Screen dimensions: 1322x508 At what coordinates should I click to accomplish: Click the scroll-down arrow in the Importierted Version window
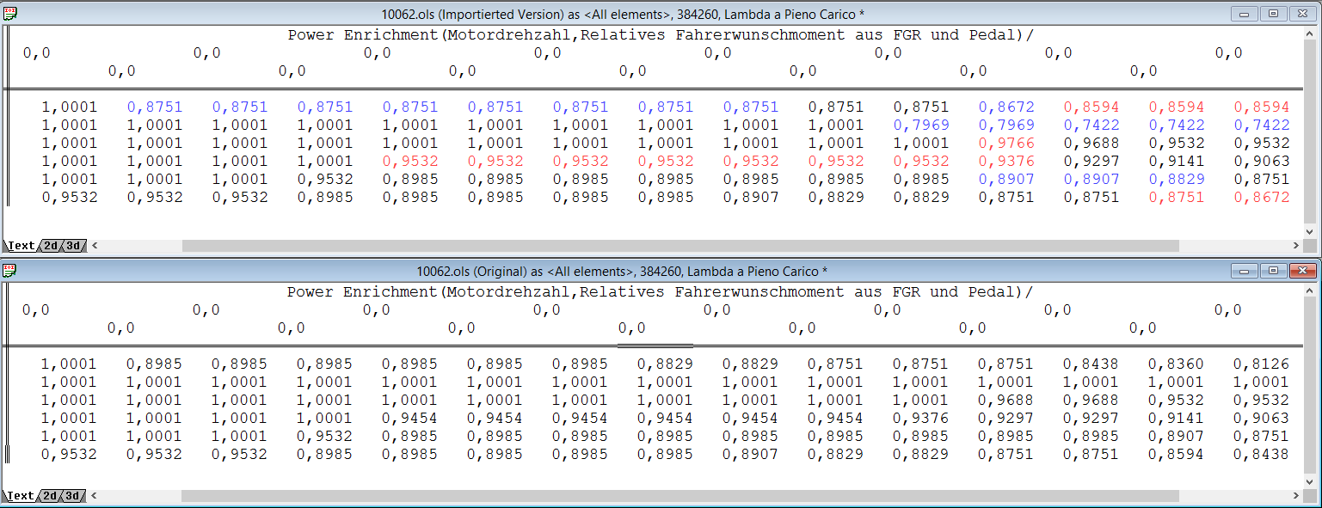pos(1311,232)
